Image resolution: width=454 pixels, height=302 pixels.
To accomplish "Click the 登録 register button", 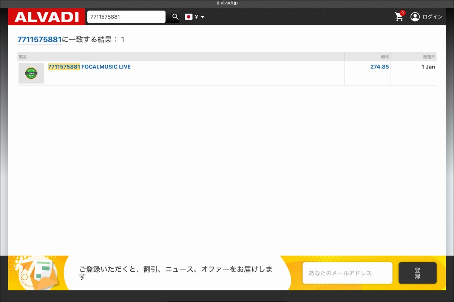I will point(417,273).
